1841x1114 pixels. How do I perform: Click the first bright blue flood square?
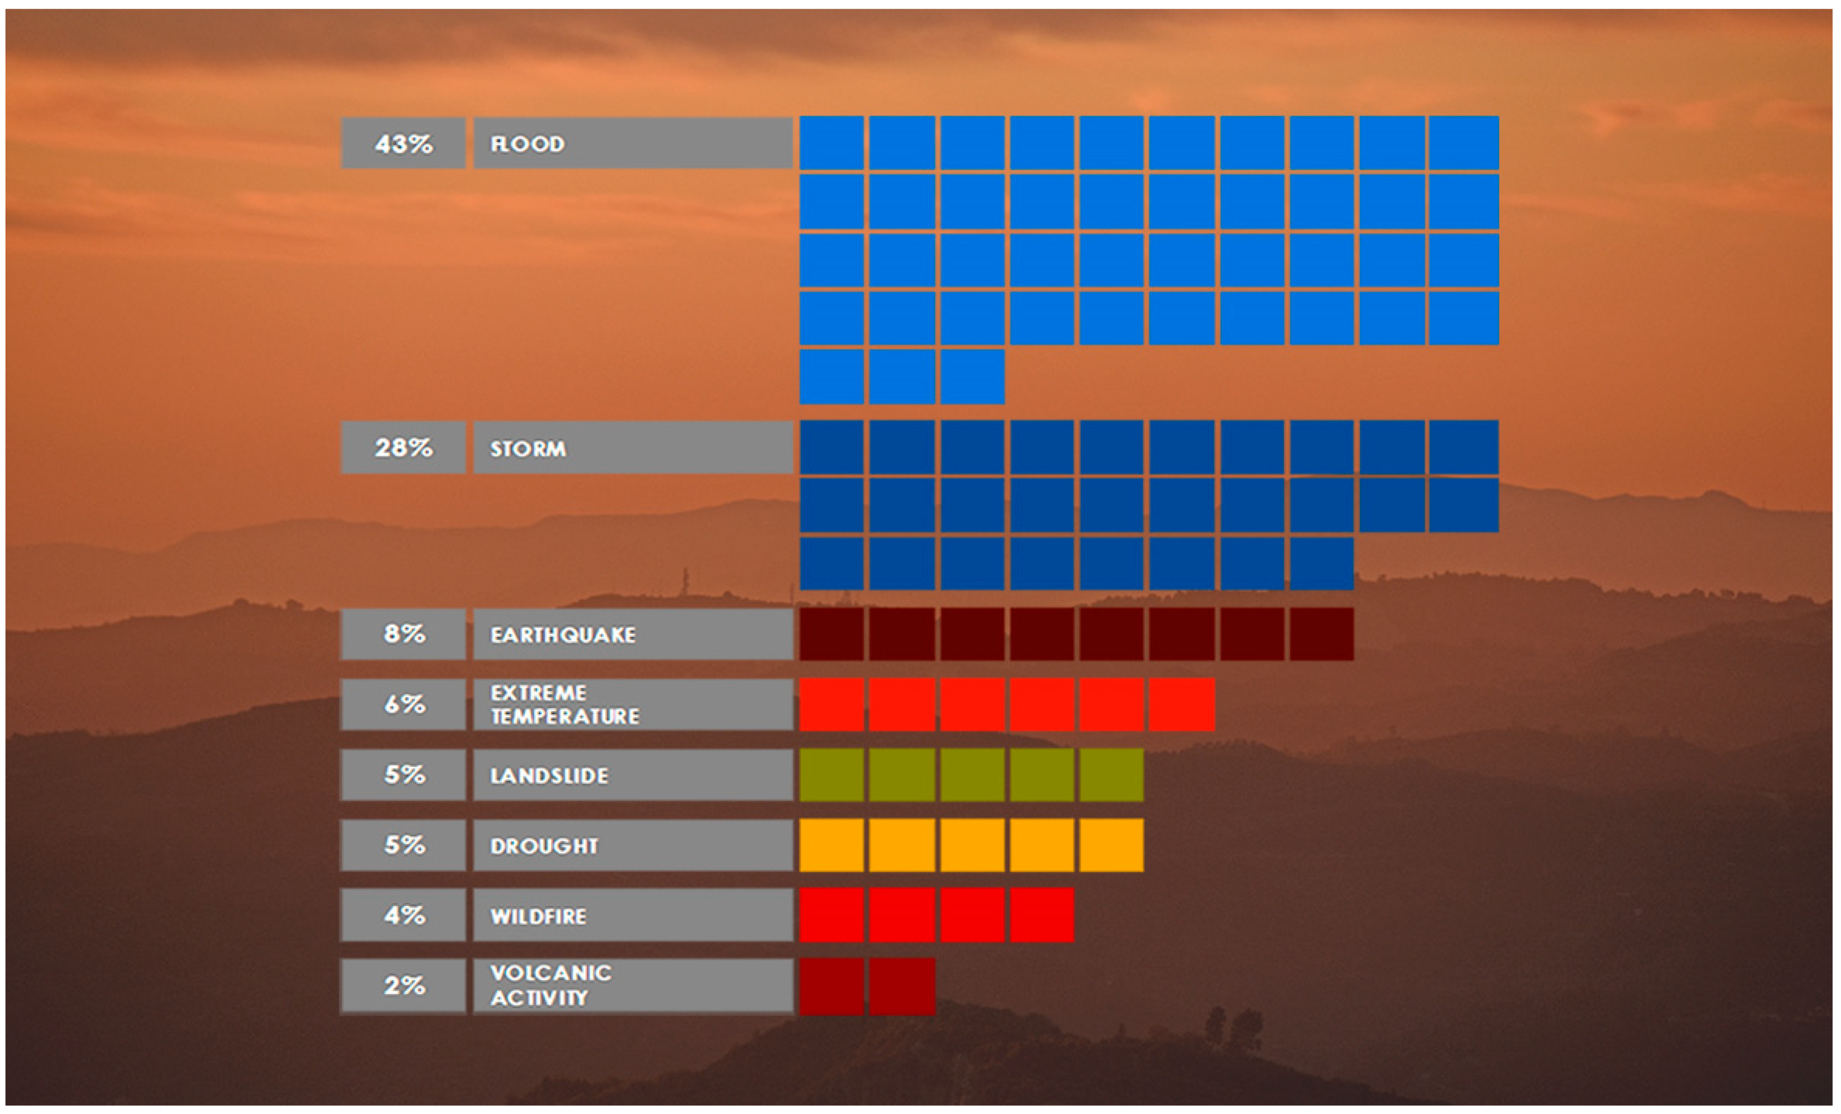[831, 143]
